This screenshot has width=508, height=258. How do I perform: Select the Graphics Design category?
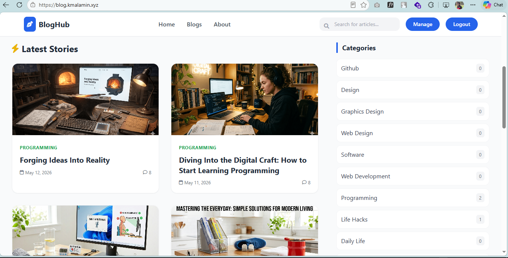coord(413,111)
